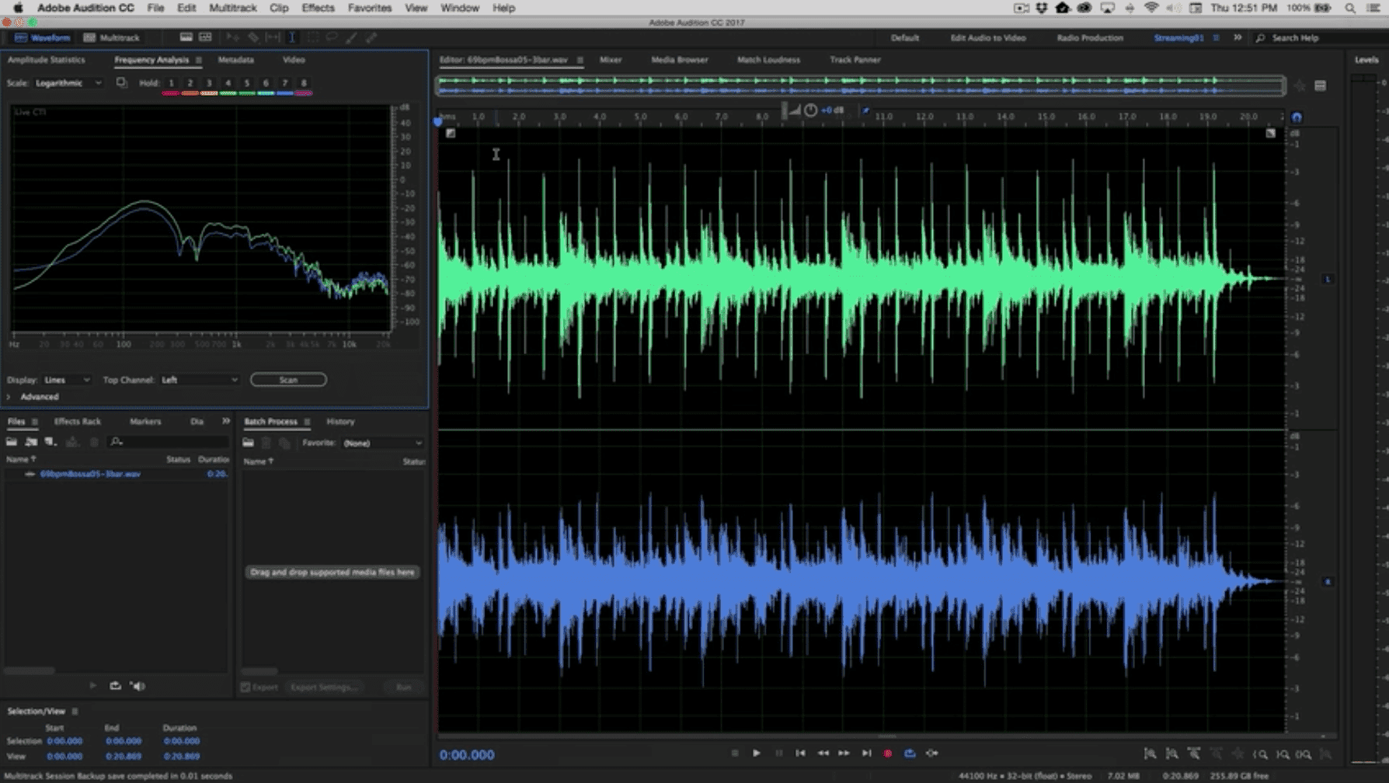Toggle Hold button 1
Screen dimensions: 1389x783
click(171, 83)
